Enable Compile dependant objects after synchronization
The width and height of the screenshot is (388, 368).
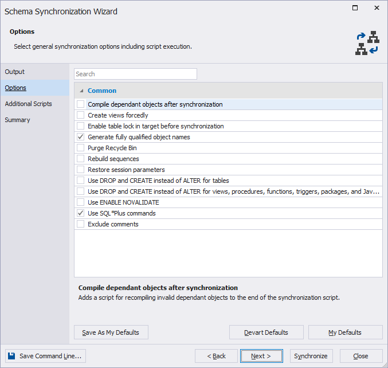click(80, 104)
